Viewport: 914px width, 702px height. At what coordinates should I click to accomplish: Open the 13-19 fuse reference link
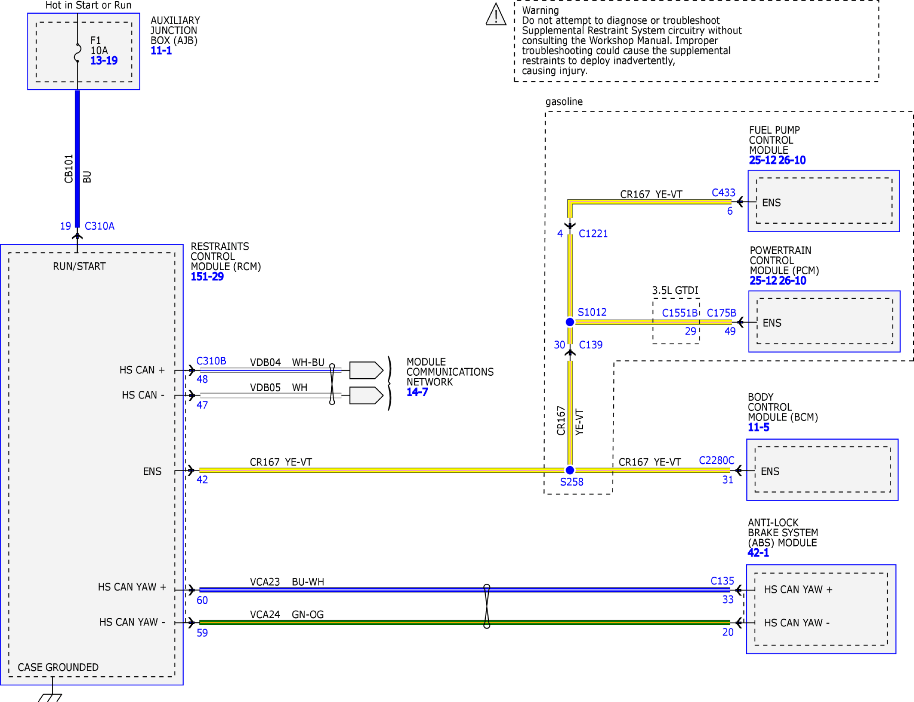coord(104,61)
